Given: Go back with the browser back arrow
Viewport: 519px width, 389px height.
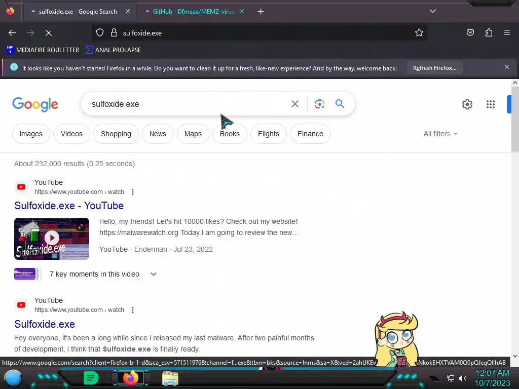Looking at the screenshot, I should [x=12, y=33].
